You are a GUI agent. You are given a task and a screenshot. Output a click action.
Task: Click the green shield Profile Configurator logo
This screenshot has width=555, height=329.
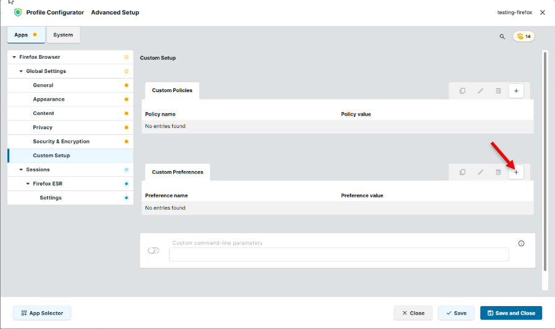pos(18,12)
